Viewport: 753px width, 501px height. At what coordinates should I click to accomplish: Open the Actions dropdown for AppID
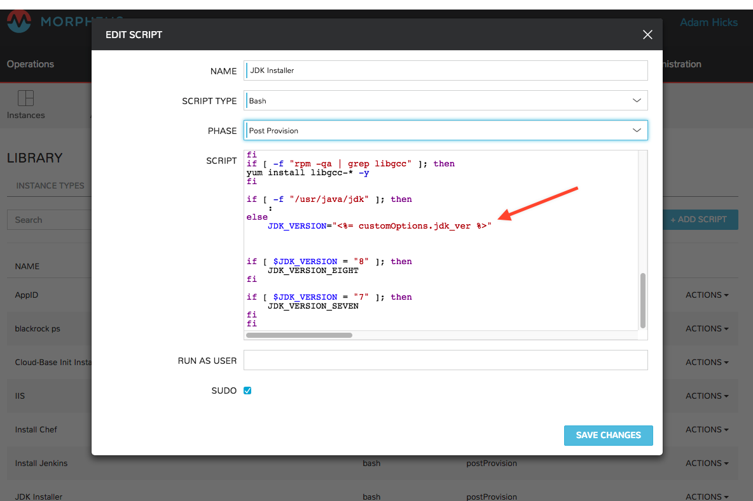[707, 295]
